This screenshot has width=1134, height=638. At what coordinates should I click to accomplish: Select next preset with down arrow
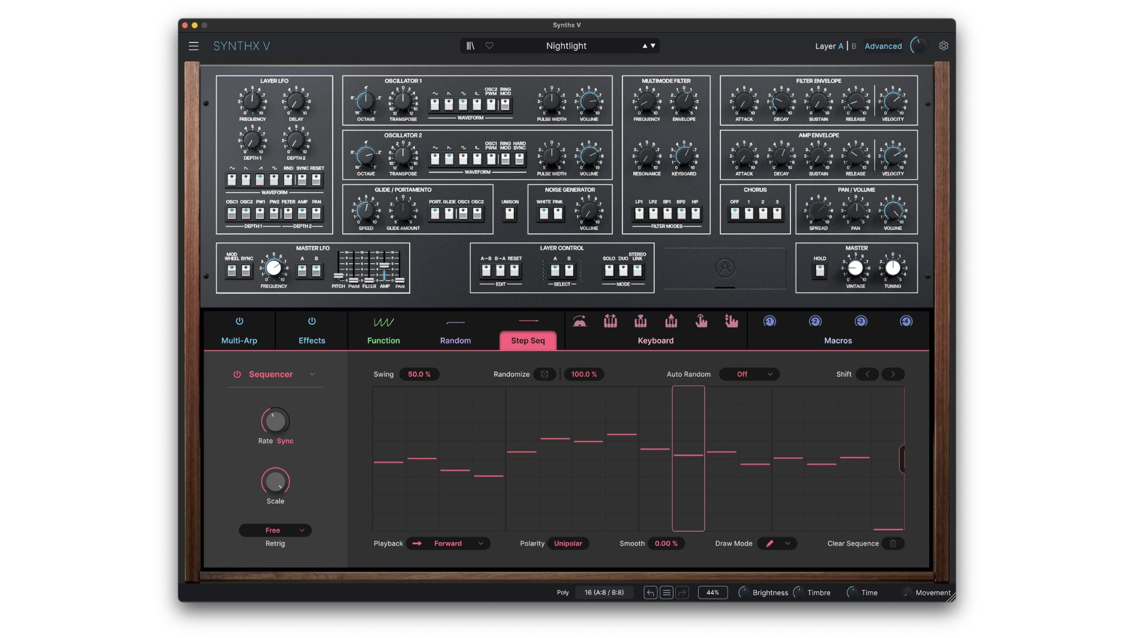pyautogui.click(x=653, y=45)
